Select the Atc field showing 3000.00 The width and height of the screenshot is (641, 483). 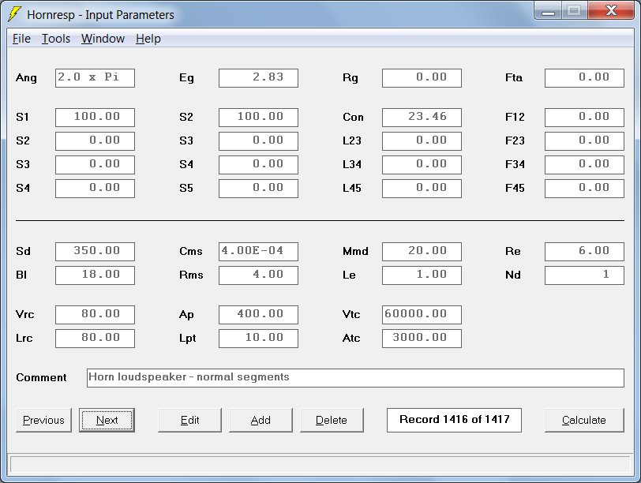tap(422, 339)
